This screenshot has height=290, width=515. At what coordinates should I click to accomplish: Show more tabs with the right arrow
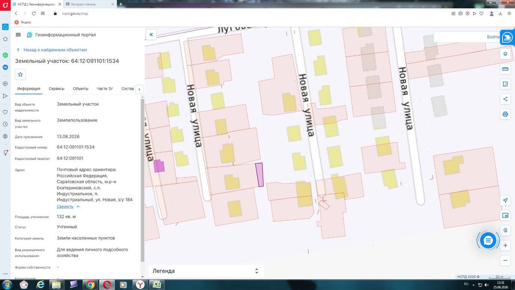139,89
